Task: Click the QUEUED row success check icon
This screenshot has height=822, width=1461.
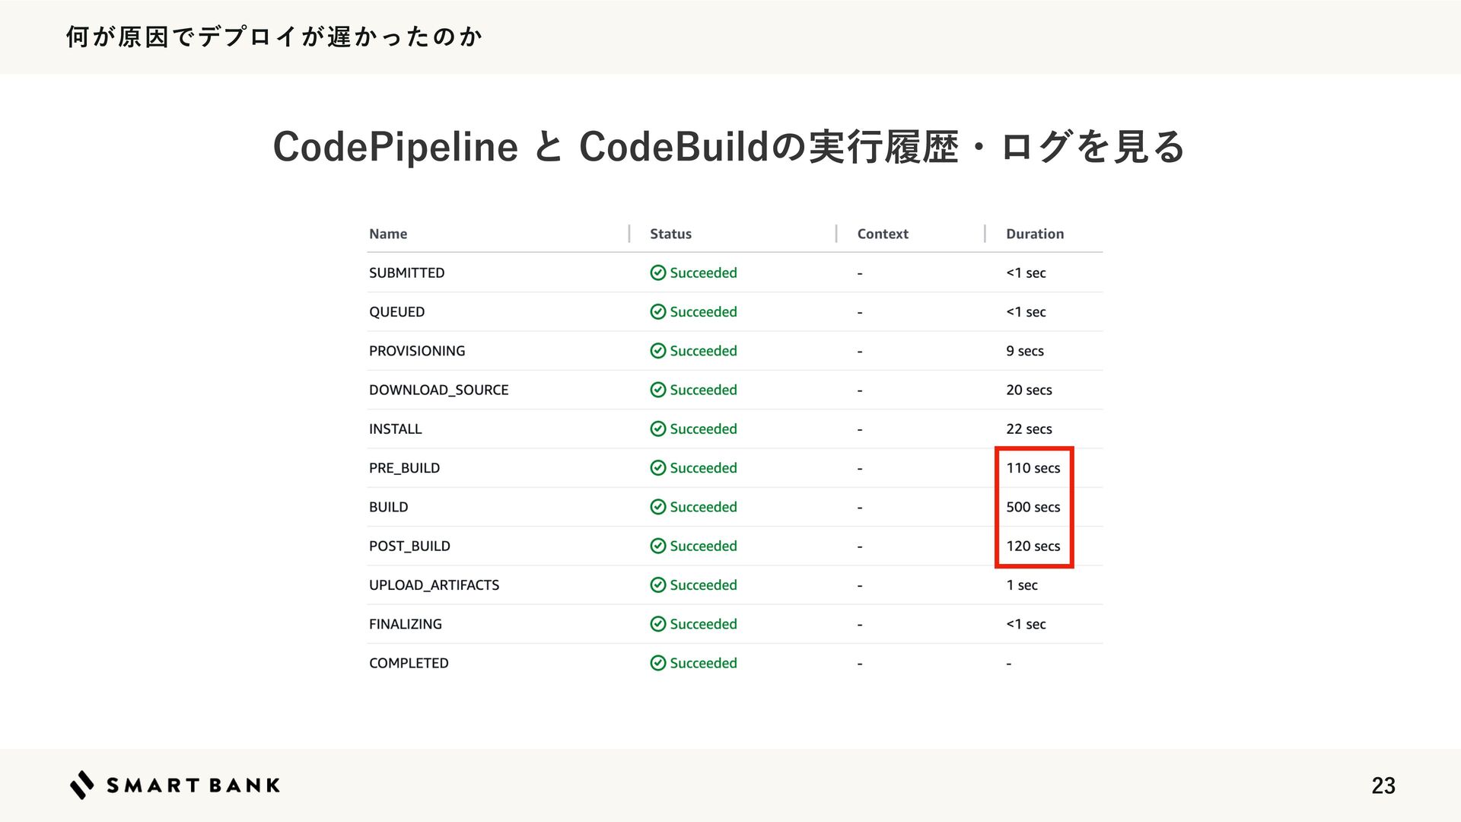Action: [x=658, y=312]
